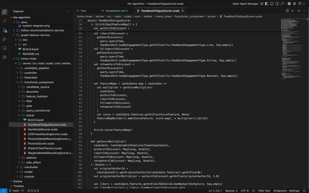The width and height of the screenshot is (309, 193).
Task: Open Source Control with the pending change badge
Action: 4,30
